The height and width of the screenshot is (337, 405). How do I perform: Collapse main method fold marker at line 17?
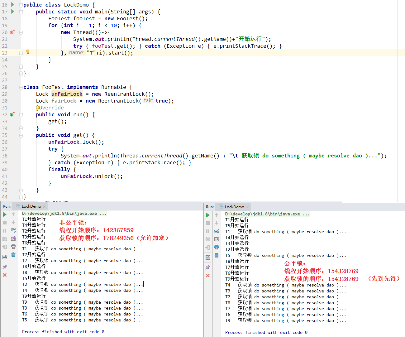coord(21,12)
